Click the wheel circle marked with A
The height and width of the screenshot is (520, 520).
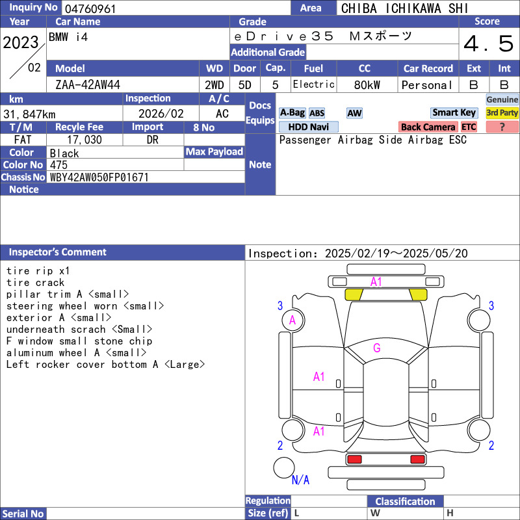pyautogui.click(x=292, y=320)
